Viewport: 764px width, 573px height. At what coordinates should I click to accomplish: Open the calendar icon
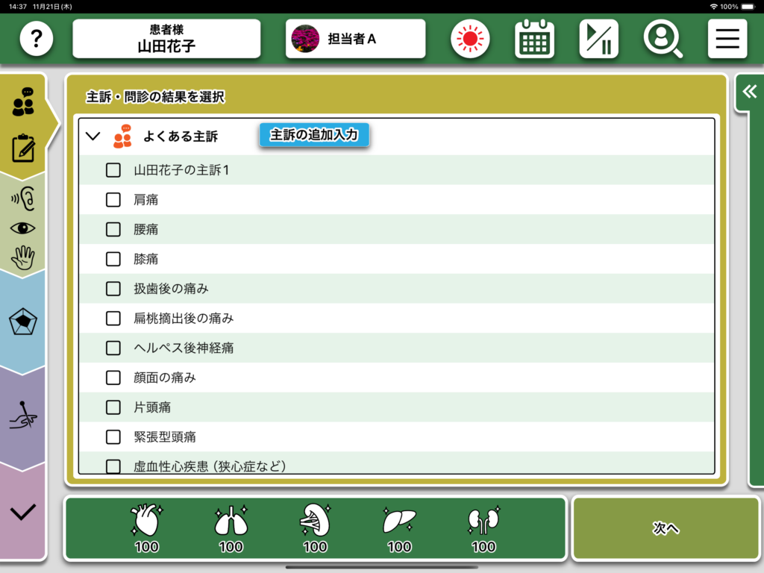pyautogui.click(x=534, y=39)
